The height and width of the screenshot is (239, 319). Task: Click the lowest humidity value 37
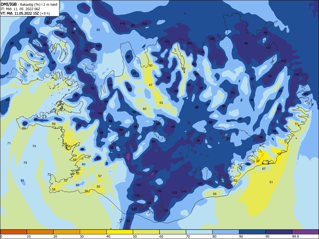(258, 161)
